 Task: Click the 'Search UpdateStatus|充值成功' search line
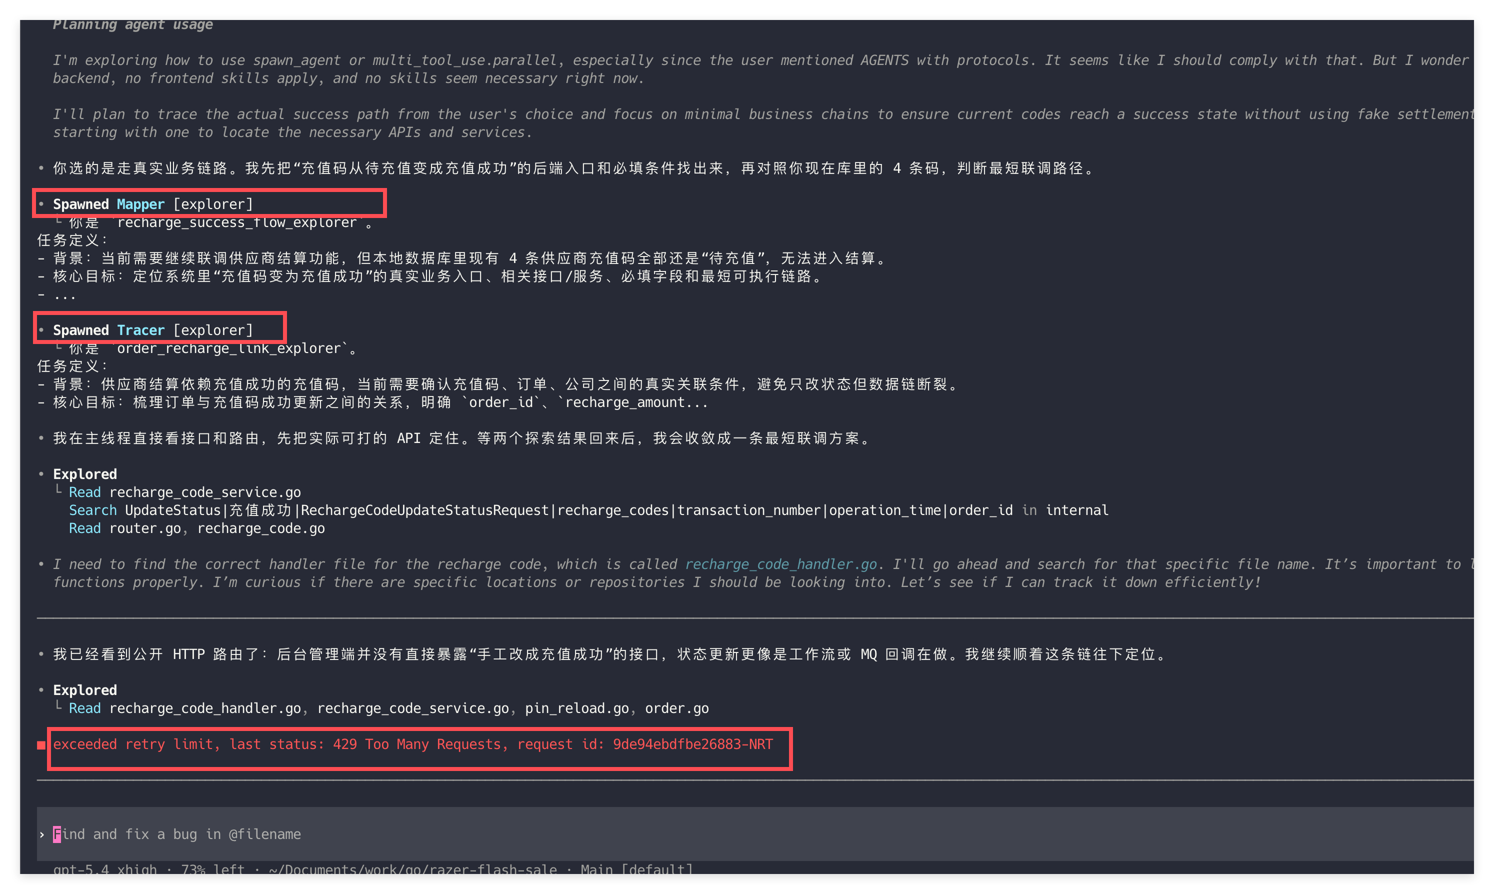[588, 510]
